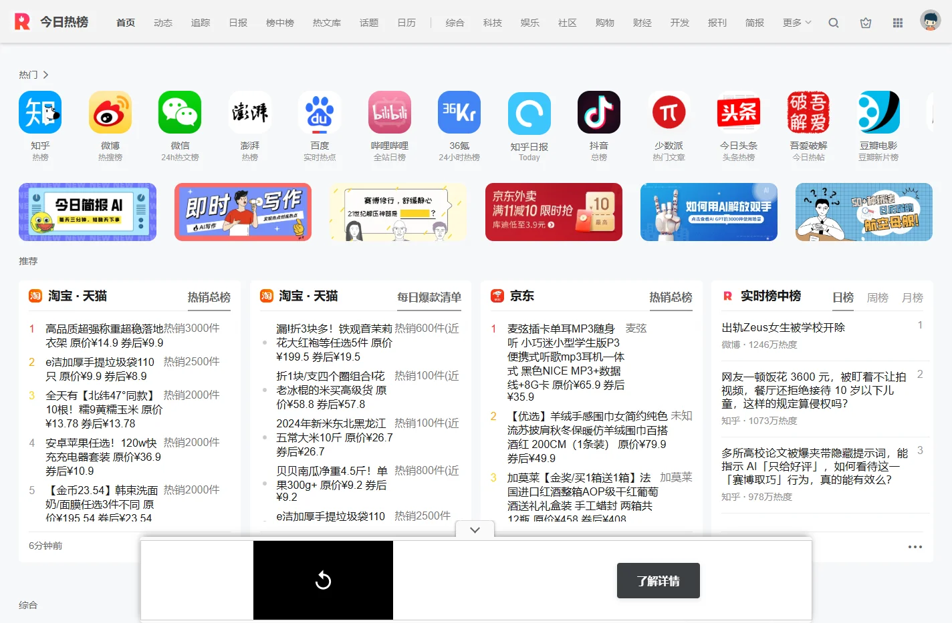Go to the 话题 nav tab
This screenshot has height=623, width=952.
pos(369,23)
